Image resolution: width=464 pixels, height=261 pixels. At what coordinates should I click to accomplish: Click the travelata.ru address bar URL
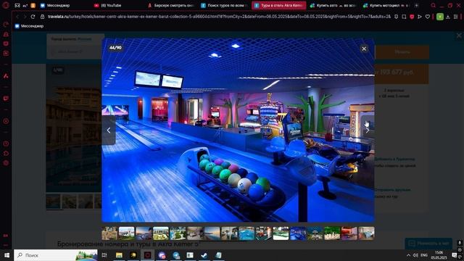219,17
